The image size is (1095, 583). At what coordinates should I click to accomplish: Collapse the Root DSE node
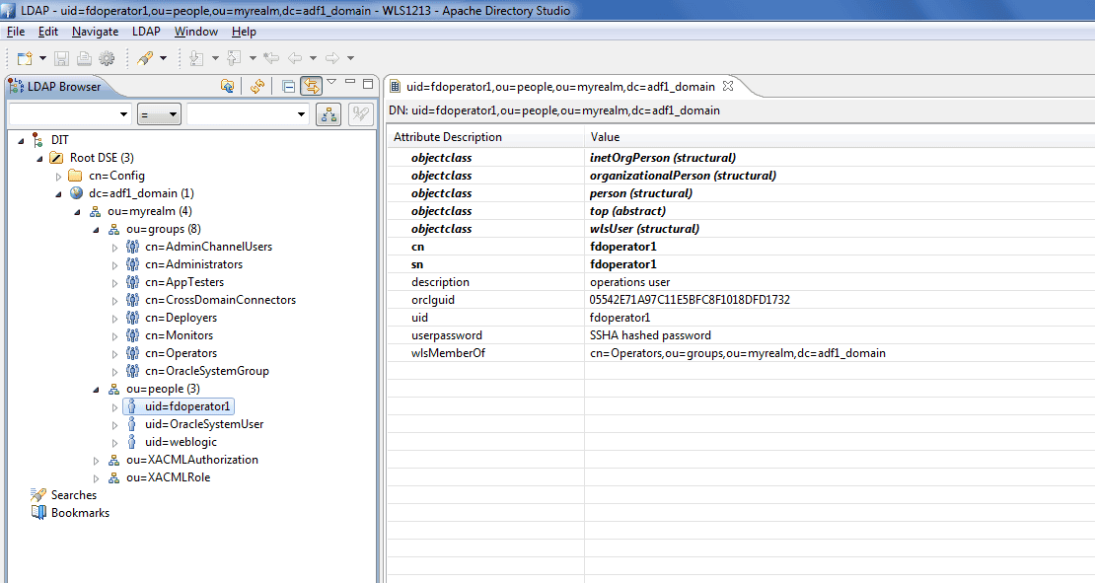point(39,159)
